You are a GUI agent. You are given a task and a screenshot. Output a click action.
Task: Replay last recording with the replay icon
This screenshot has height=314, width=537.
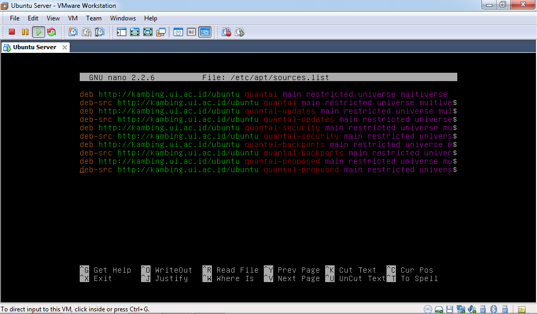(240, 32)
